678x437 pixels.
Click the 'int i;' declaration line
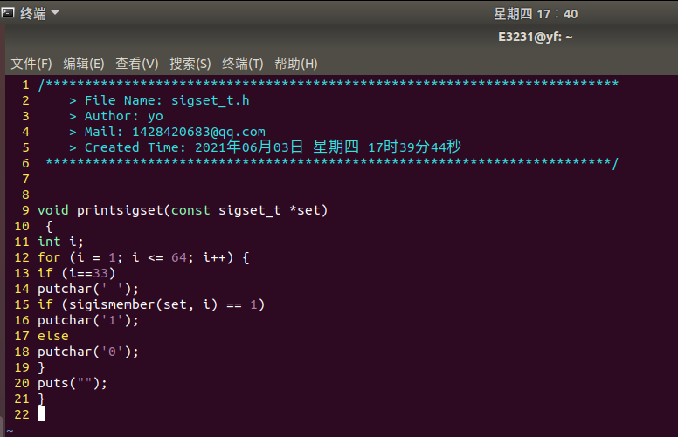(x=60, y=242)
